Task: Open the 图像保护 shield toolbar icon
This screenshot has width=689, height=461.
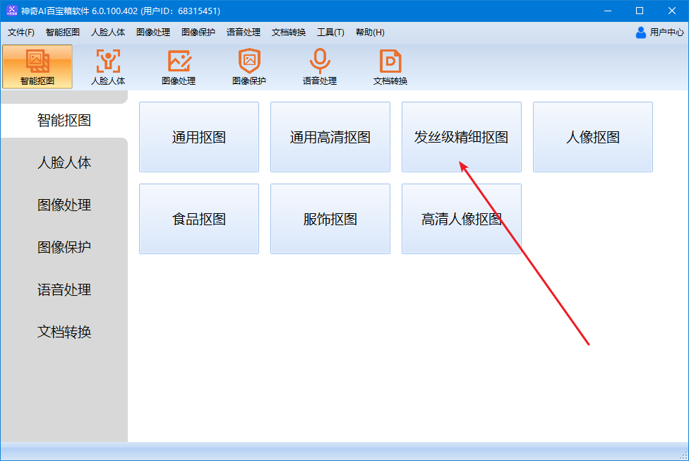Action: 249,67
